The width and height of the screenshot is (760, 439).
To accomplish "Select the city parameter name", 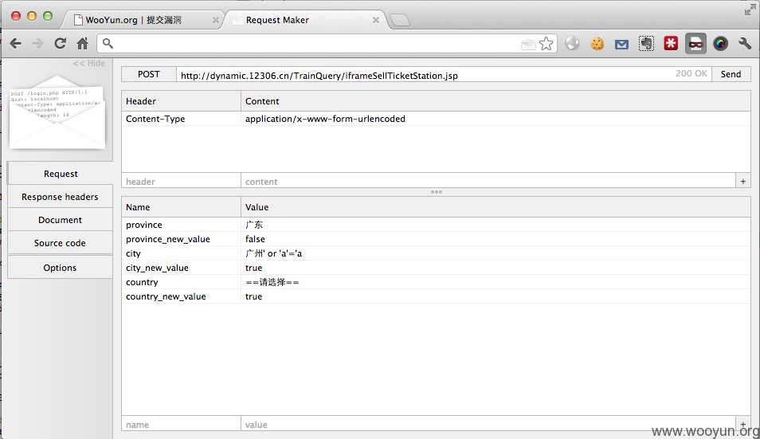I will pyautogui.click(x=181, y=253).
